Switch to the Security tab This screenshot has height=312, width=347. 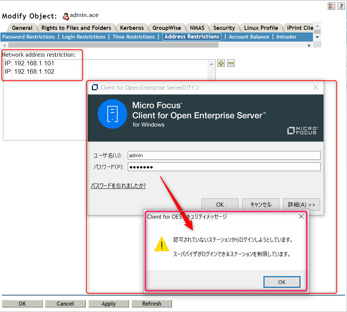pos(224,28)
